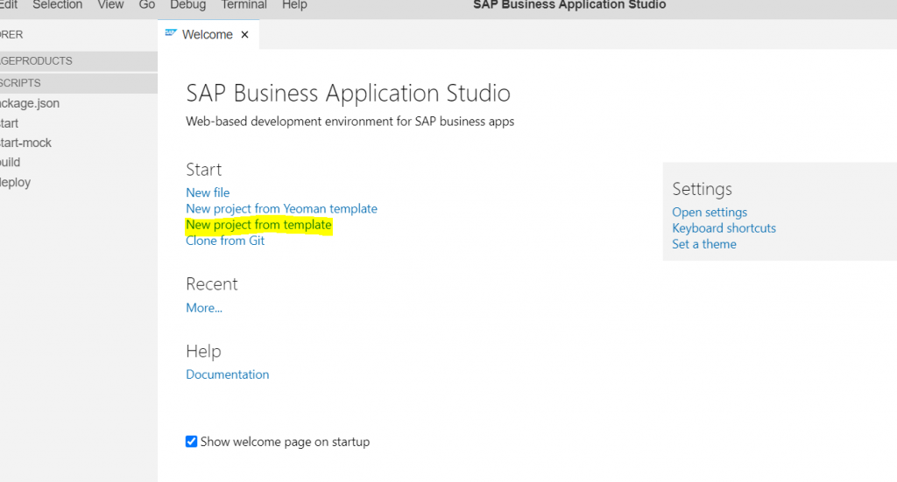The image size is (897, 482).
Task: Select the Welcome tab
Action: [207, 35]
